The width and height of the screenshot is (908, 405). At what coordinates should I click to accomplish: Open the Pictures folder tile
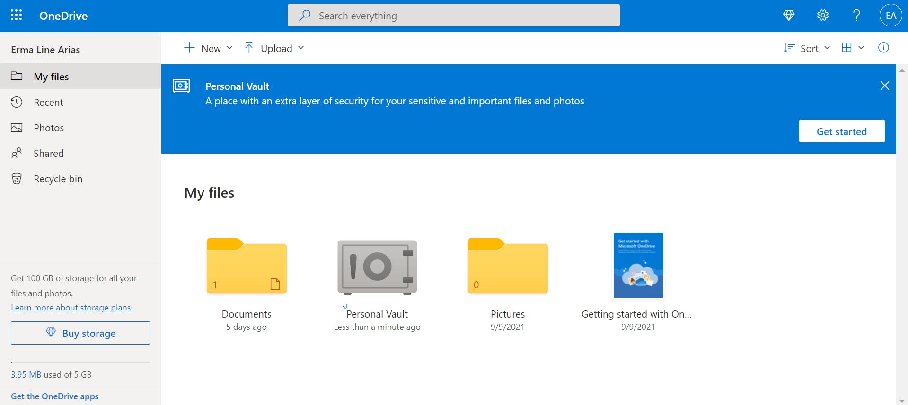tap(508, 266)
